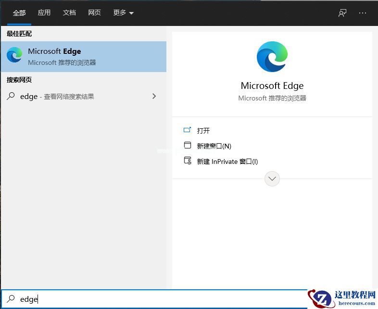Screen dimensions: 378x309
Task: Click the 搜索网页 heading
Action: click(x=19, y=80)
